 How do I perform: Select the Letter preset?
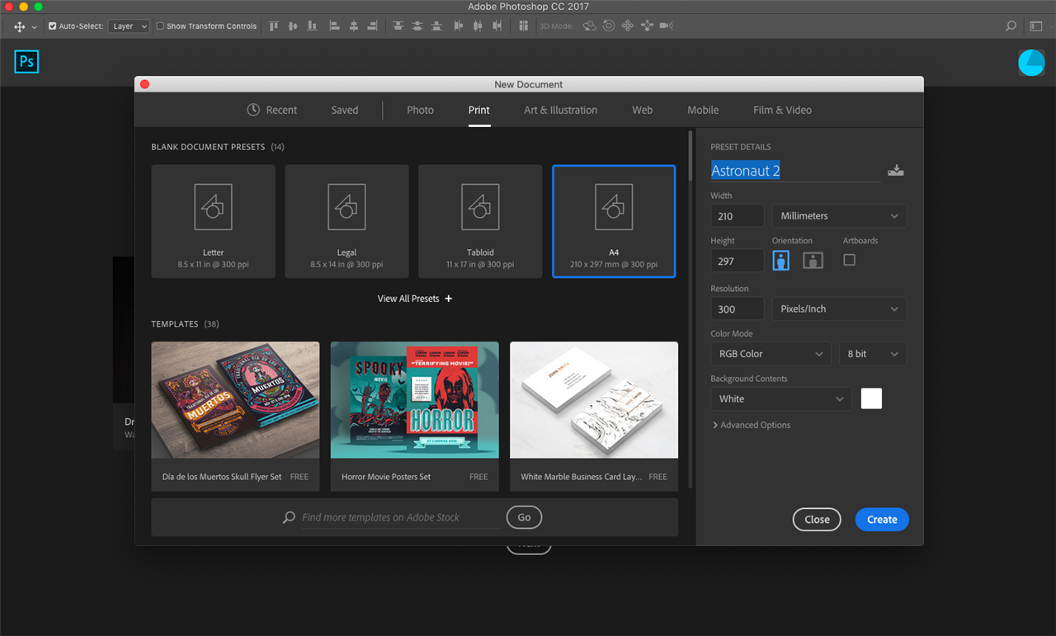[x=213, y=221]
